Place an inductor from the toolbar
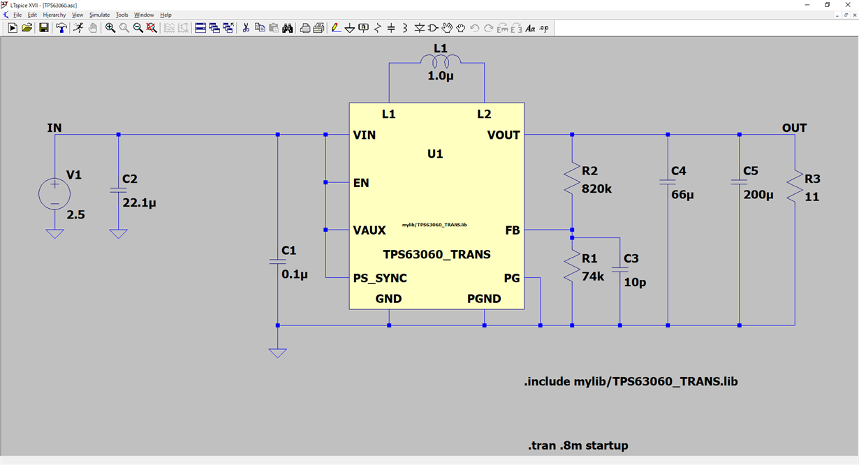Viewport: 859px width, 465px height. [x=404, y=28]
